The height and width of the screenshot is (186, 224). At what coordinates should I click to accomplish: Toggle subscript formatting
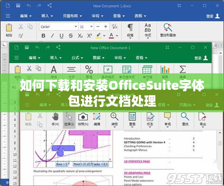80,36
